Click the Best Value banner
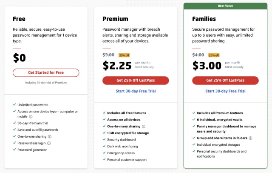 pos(225,6)
